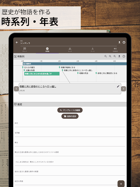Download the timeline from the 時系列 bar

119,56
